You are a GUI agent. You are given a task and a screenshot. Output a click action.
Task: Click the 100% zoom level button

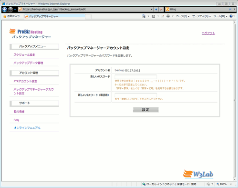pos(222,184)
